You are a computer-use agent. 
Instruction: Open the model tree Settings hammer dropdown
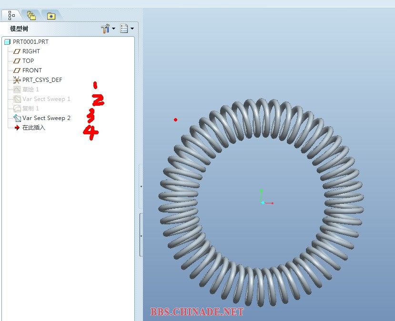[x=108, y=29]
